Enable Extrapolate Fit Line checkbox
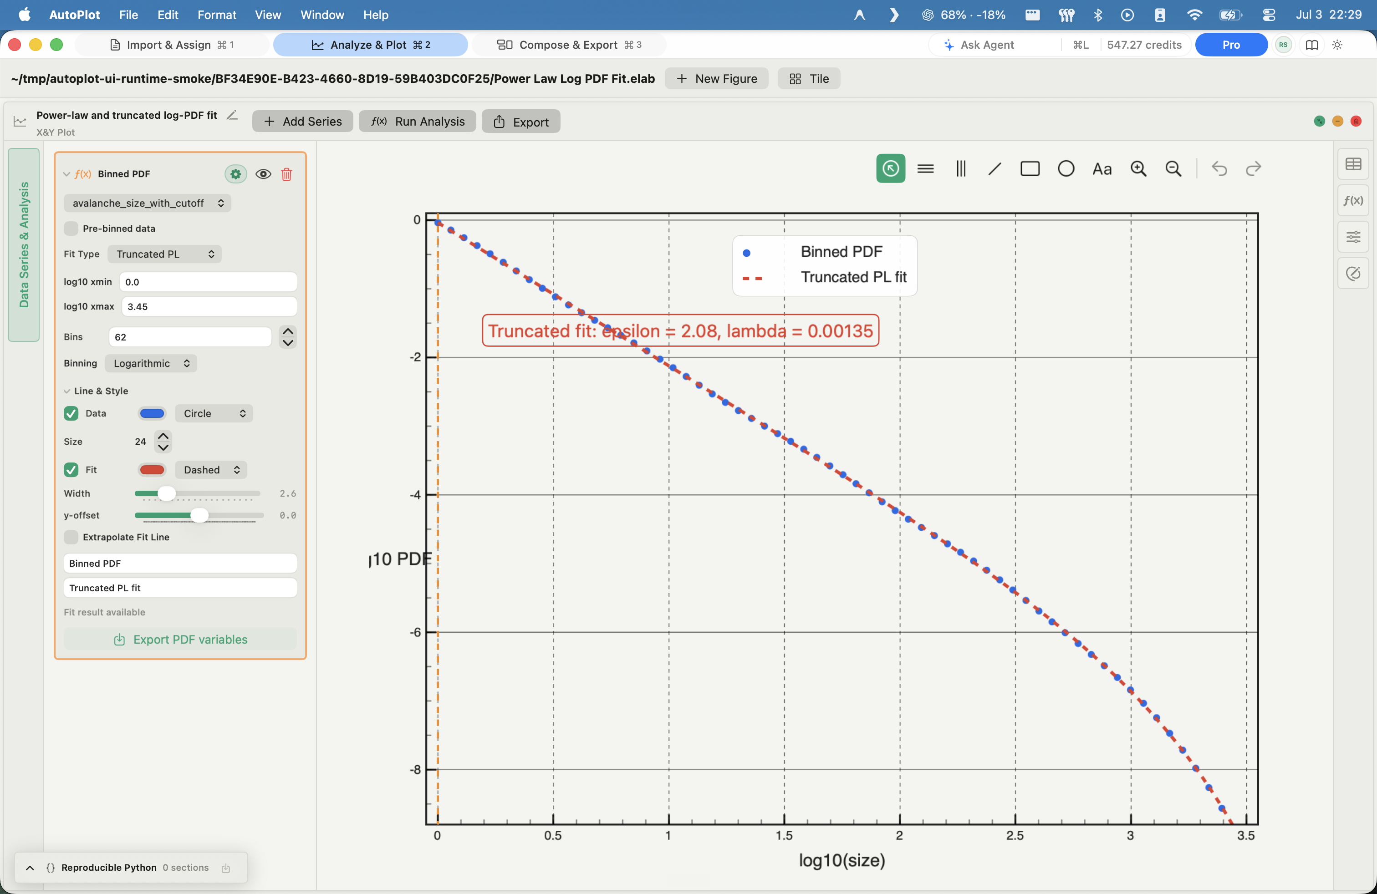 (x=71, y=537)
